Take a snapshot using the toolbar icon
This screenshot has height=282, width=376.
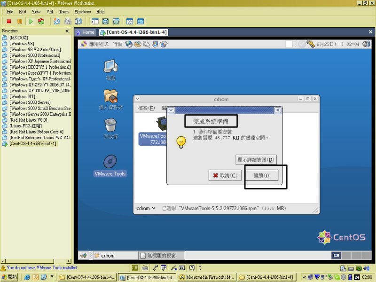[57, 21]
